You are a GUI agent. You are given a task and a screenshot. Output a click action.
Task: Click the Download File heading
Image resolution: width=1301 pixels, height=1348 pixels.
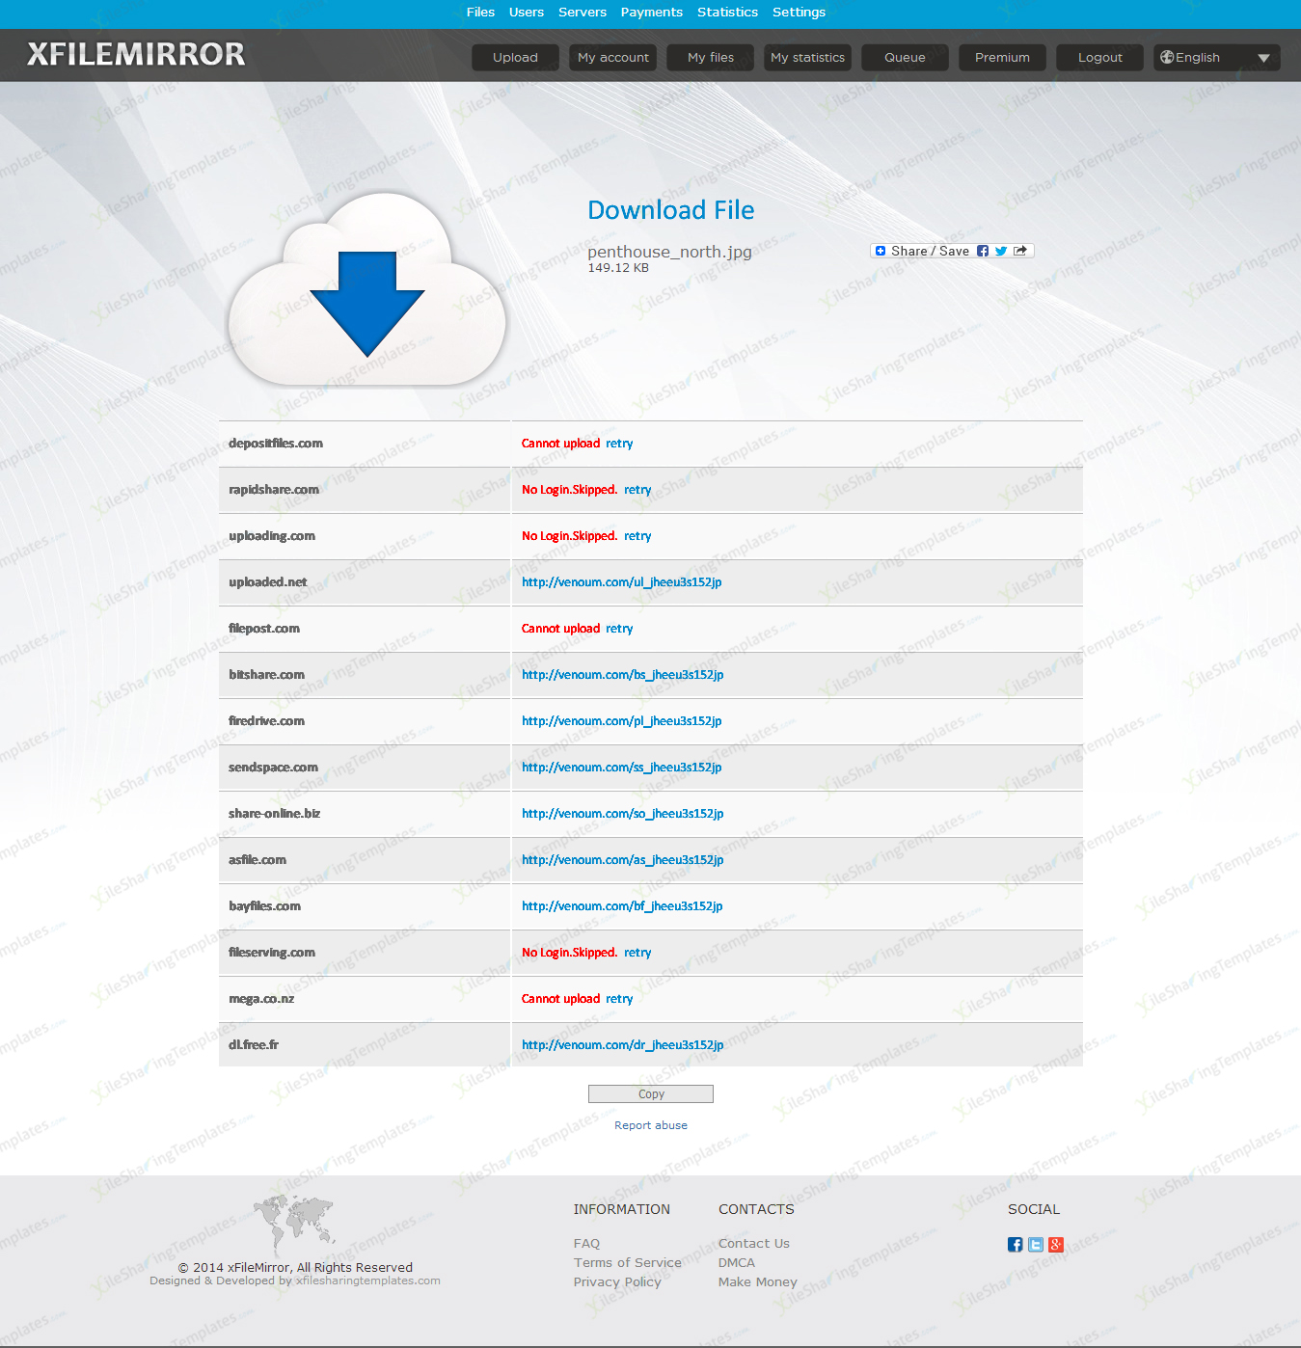click(671, 210)
